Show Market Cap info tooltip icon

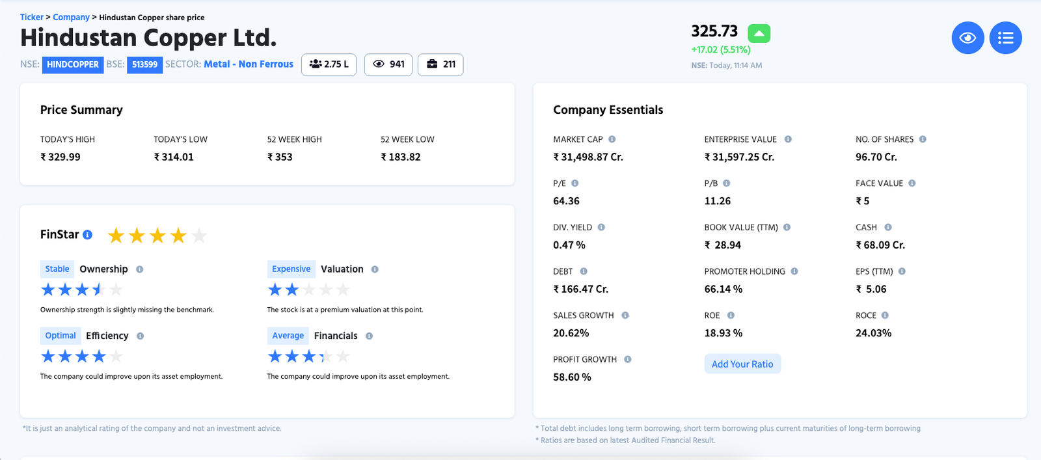[x=612, y=139]
